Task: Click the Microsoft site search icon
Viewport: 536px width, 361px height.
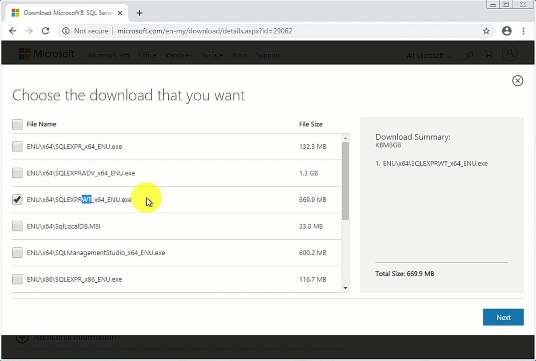Action: [469, 55]
